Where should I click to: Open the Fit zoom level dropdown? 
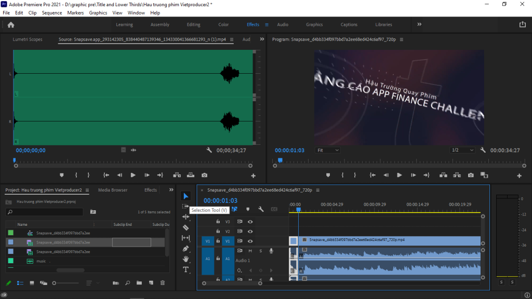click(x=328, y=150)
